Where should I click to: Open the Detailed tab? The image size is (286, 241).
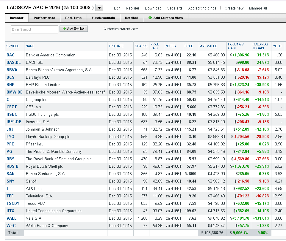(x=132, y=18)
